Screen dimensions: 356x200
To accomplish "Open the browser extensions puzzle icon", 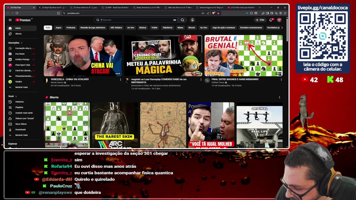I will coord(251,13).
